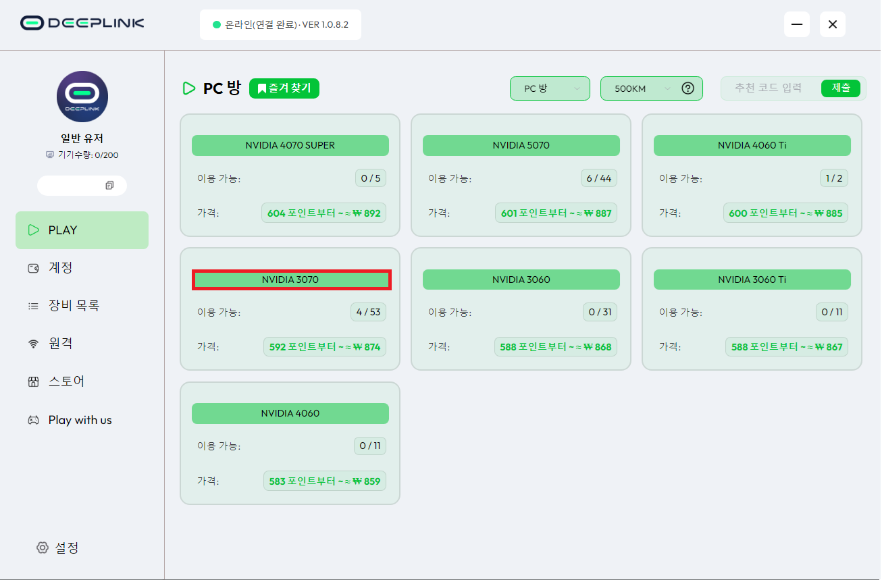Open 설정 gear settings
882x582 pixels.
(x=58, y=548)
